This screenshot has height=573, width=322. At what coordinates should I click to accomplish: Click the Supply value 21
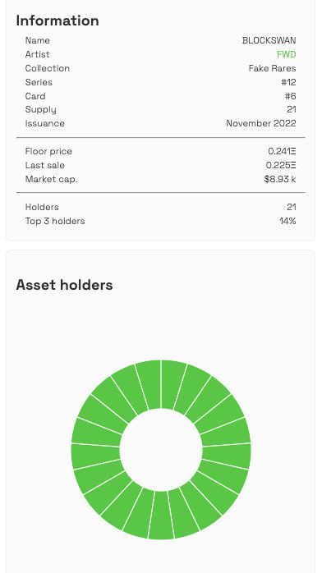(292, 110)
